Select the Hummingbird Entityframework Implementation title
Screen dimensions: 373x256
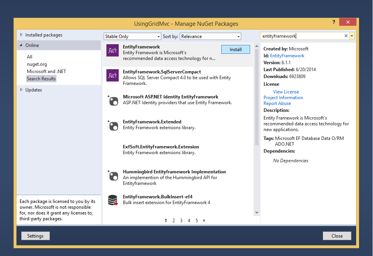tap(174, 172)
